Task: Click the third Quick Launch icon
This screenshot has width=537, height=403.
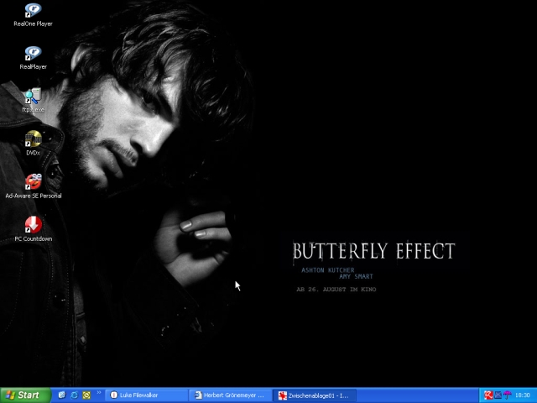Action: 86,395
